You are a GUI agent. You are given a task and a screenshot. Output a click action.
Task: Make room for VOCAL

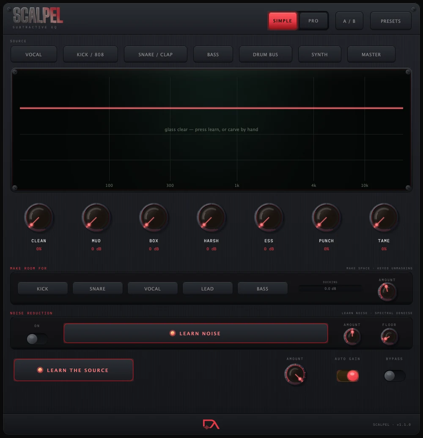tap(153, 289)
